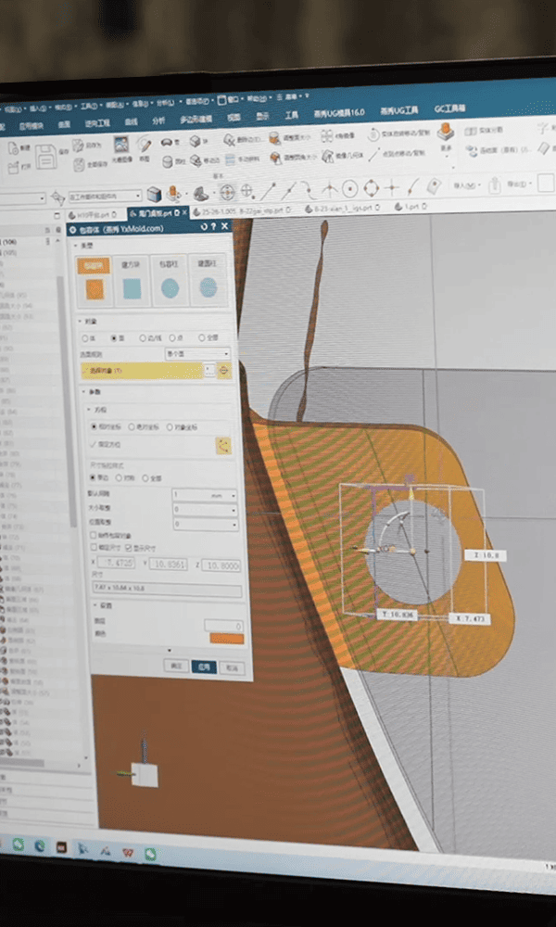This screenshot has height=927, width=556.
Task: Check the lock dimensions checkbox
Action: click(94, 548)
